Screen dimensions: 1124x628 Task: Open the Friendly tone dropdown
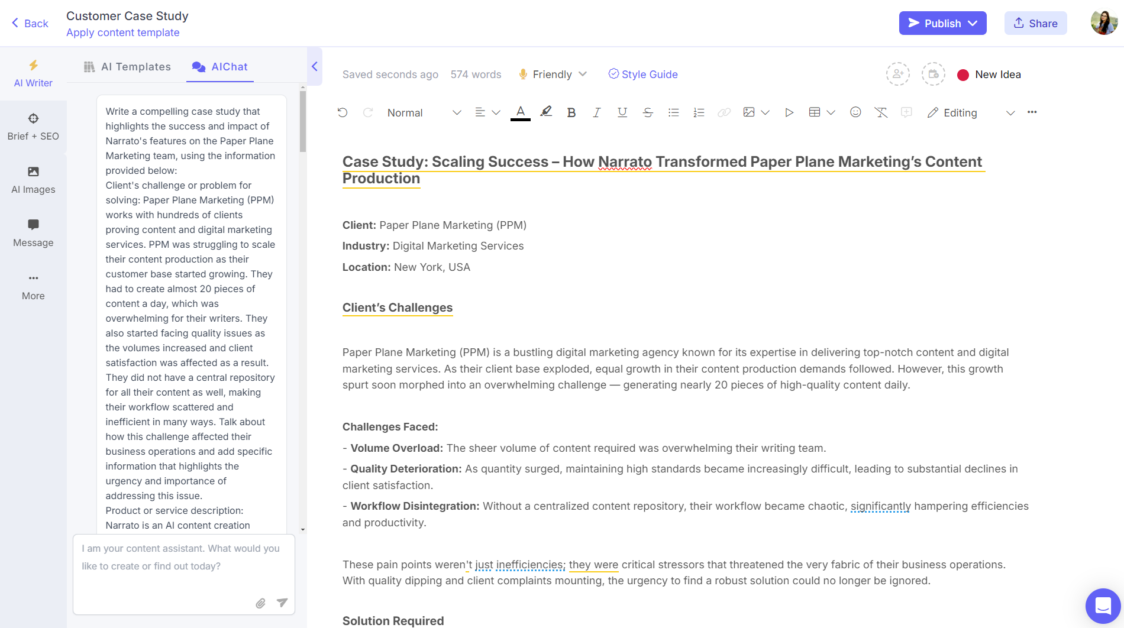(553, 75)
